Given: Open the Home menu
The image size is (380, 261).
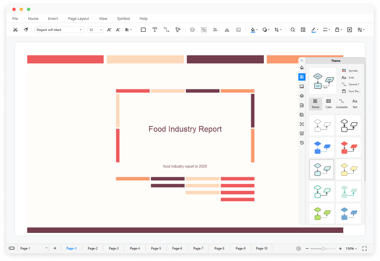Looking at the screenshot, I should pyautogui.click(x=33, y=19).
